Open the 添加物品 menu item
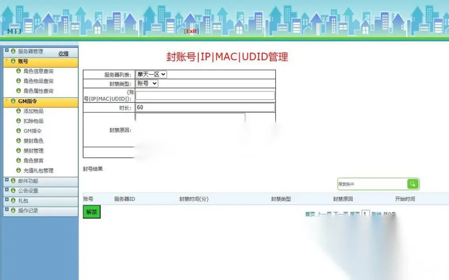The width and height of the screenshot is (449, 280). click(34, 111)
